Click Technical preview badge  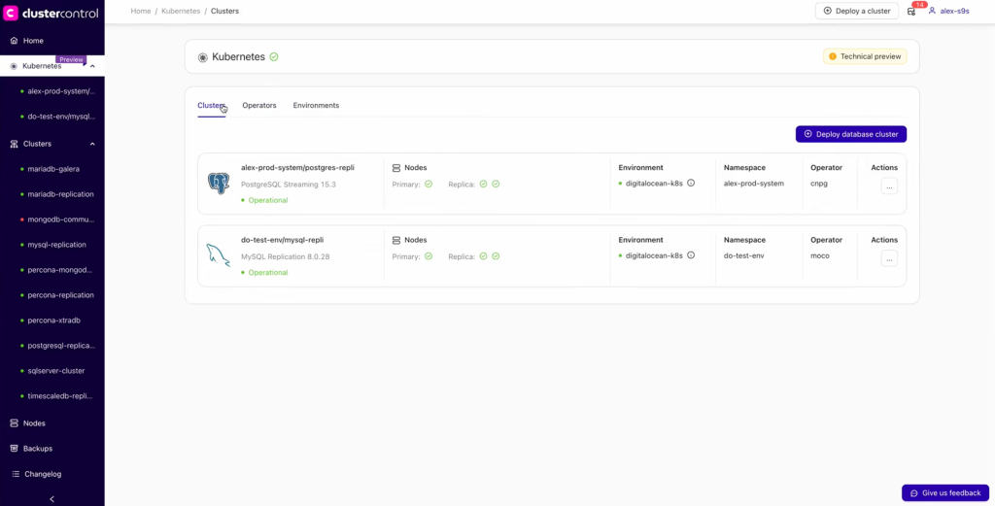pos(865,56)
